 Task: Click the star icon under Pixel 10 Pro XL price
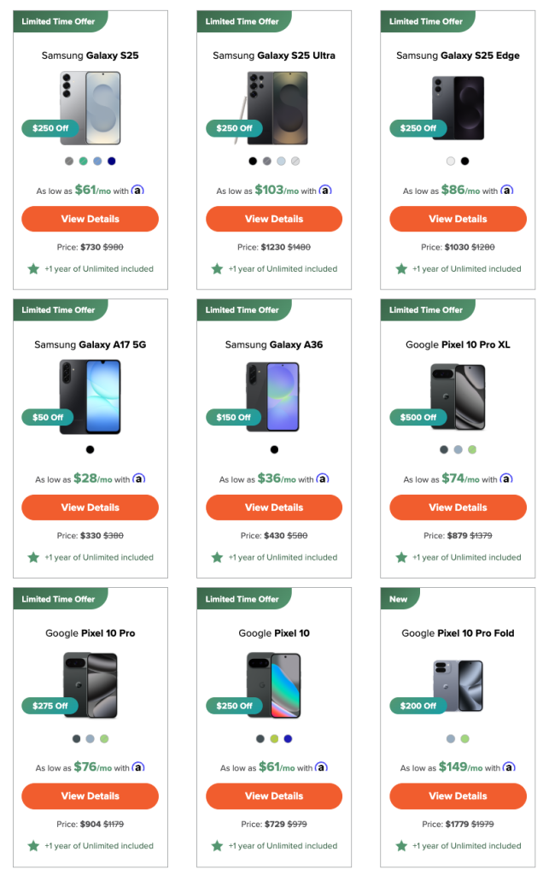[401, 557]
